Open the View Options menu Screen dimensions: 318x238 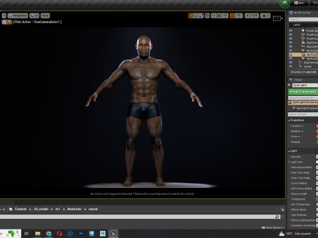(273, 227)
